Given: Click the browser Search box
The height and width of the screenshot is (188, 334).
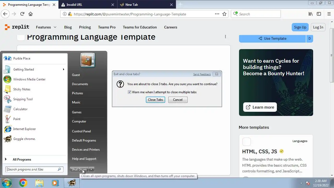Looking at the screenshot, I should tap(256, 14).
